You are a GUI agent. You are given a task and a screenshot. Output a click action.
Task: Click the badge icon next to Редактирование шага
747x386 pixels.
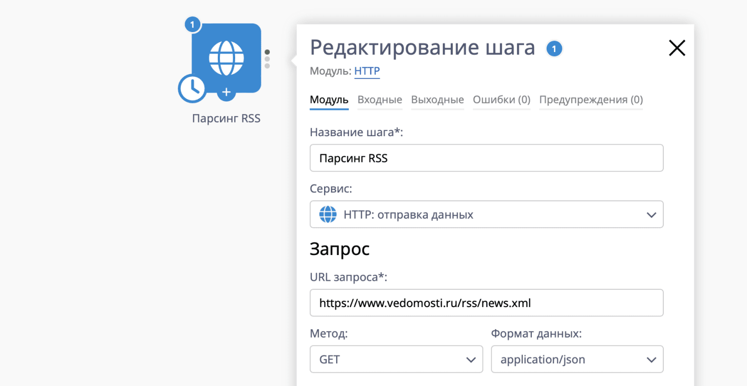click(554, 48)
